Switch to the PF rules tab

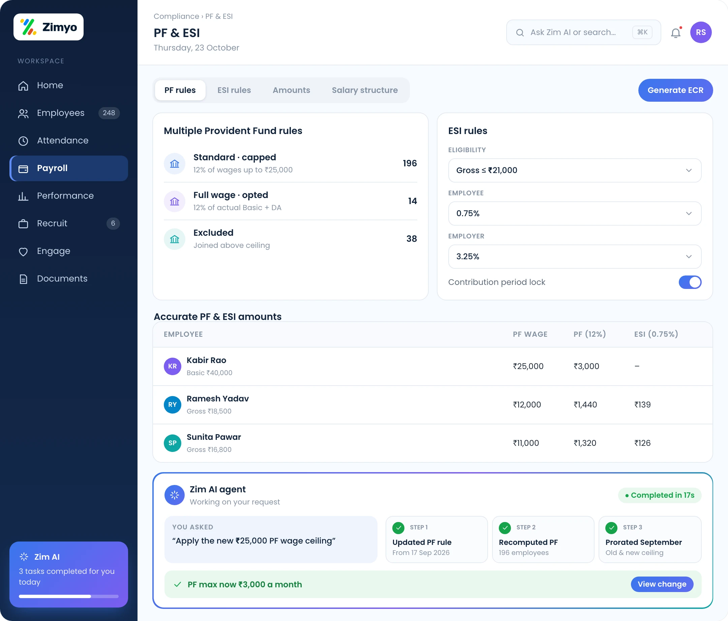[180, 90]
